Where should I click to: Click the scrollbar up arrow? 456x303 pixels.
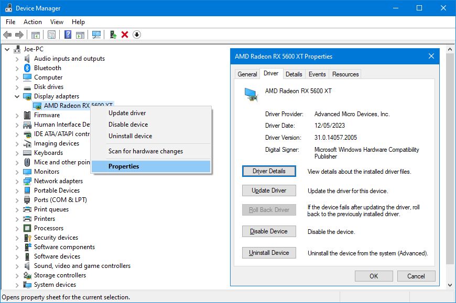(x=450, y=49)
